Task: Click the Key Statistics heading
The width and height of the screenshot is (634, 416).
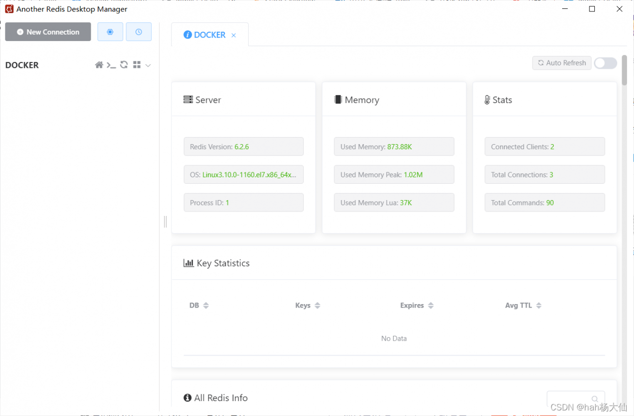Action: click(x=216, y=263)
